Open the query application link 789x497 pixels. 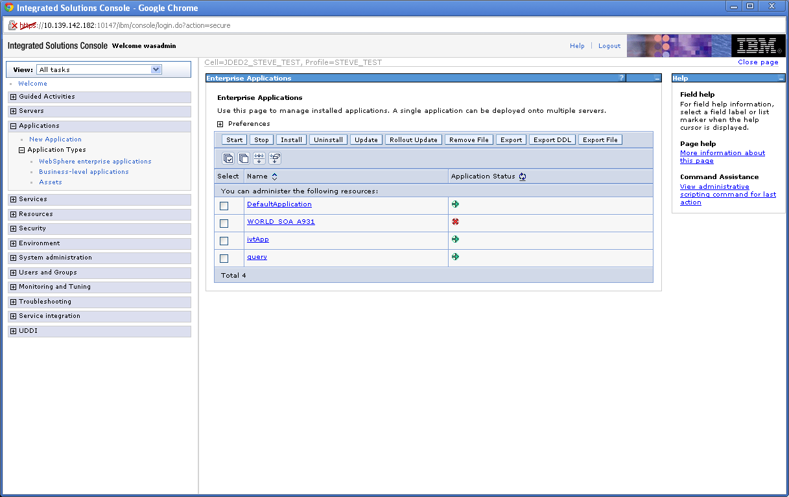(x=257, y=256)
